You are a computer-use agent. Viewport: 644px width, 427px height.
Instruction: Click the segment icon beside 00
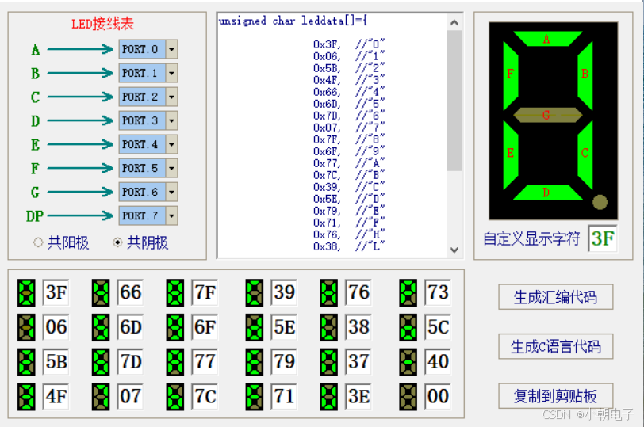pos(408,397)
